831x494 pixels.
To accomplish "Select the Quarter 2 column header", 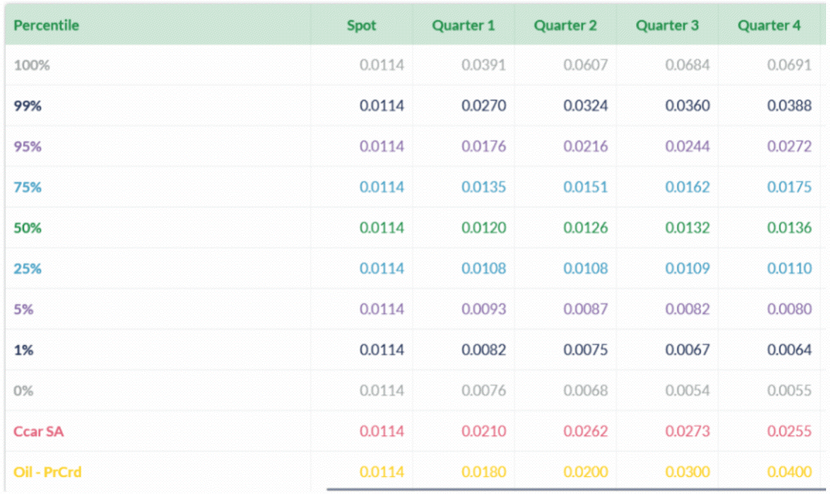I will pyautogui.click(x=565, y=25).
